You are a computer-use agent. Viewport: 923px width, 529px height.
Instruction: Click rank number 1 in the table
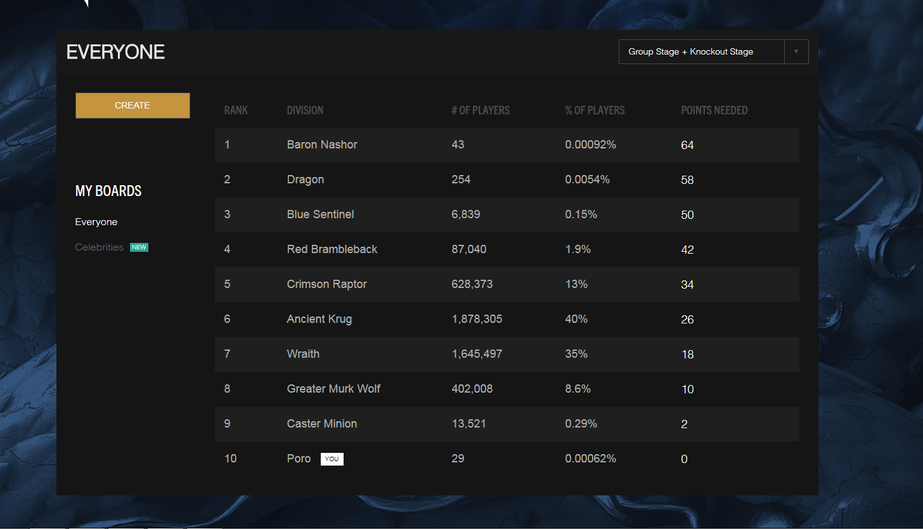coord(227,145)
